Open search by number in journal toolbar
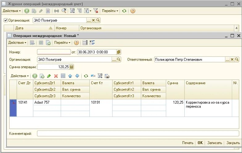This screenshot has height=153, width=242. click(x=64, y=11)
